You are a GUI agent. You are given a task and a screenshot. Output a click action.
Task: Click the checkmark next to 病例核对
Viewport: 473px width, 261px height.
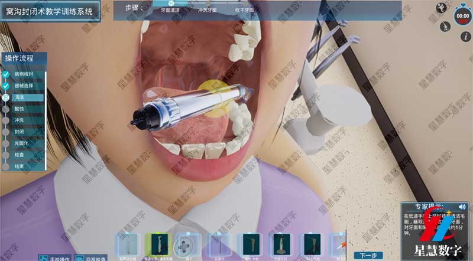coord(6,75)
